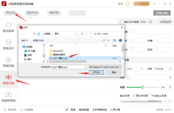174x113 pixels.
Task: Click 登录 login link
Action: (x=120, y=4)
